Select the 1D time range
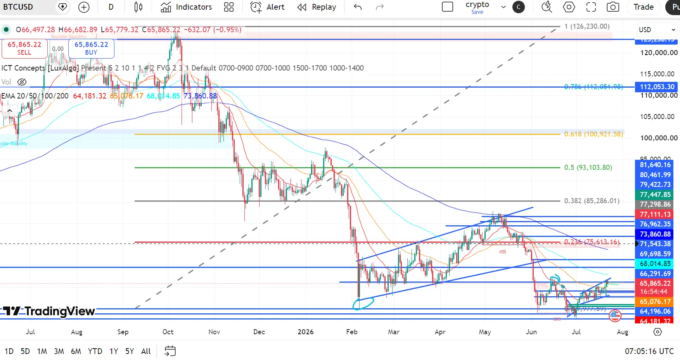 click(9, 351)
